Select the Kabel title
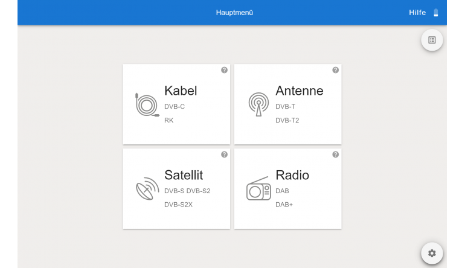 pyautogui.click(x=181, y=91)
